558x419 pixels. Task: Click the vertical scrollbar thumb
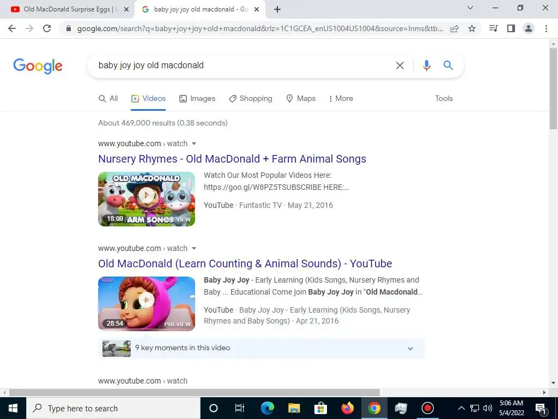click(x=553, y=88)
